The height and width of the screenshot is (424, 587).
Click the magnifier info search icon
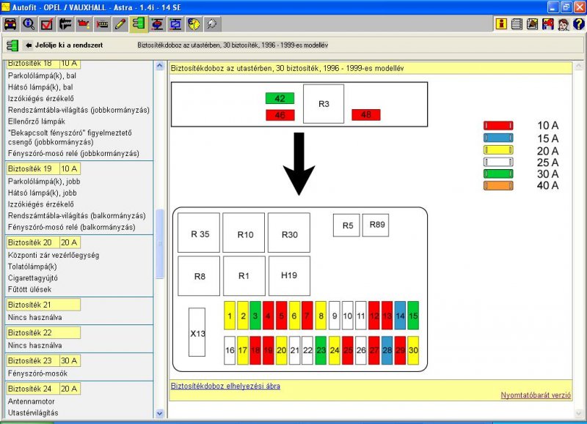[x=29, y=24]
